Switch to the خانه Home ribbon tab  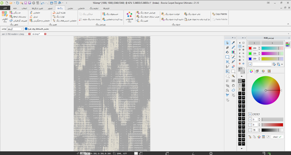pos(15,9)
